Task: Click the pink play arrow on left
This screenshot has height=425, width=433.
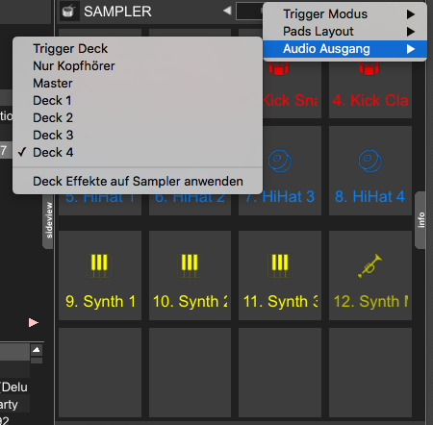Action: (34, 322)
